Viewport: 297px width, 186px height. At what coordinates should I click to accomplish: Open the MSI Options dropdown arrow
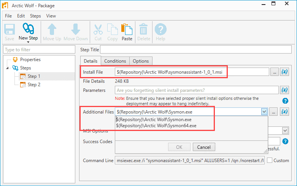point(285,131)
